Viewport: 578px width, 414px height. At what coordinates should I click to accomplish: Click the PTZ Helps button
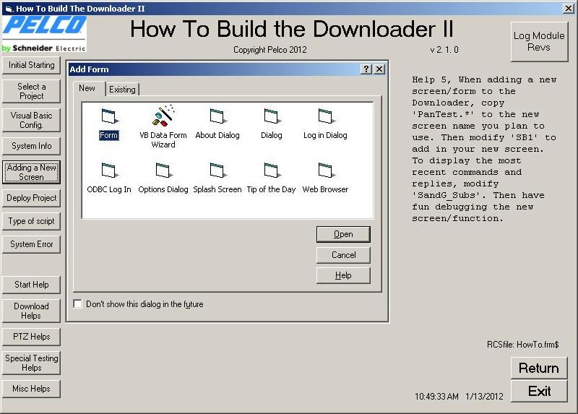31,337
